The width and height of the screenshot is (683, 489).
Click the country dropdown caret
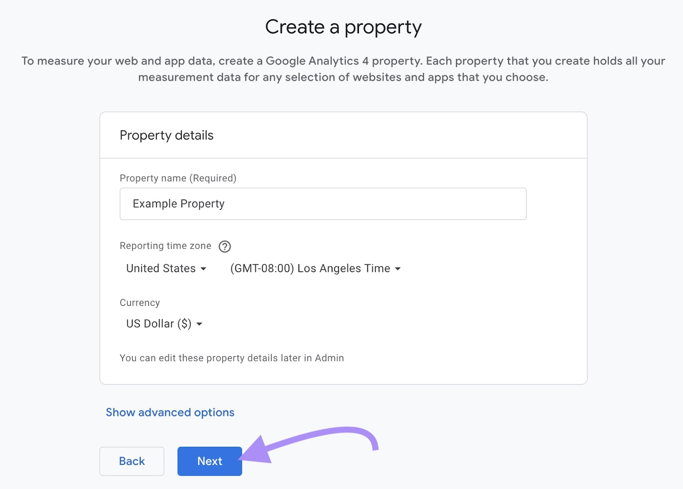[x=204, y=269]
